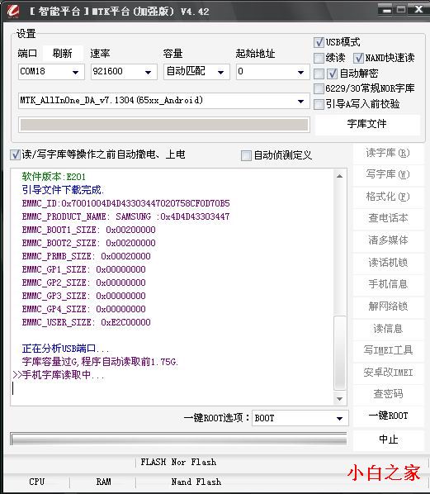Enable 自动侦测定义 checkbox
Screen dimensions: 430x494
[246, 155]
